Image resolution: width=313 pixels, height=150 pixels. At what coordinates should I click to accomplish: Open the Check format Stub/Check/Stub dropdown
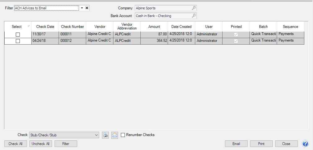(95, 135)
